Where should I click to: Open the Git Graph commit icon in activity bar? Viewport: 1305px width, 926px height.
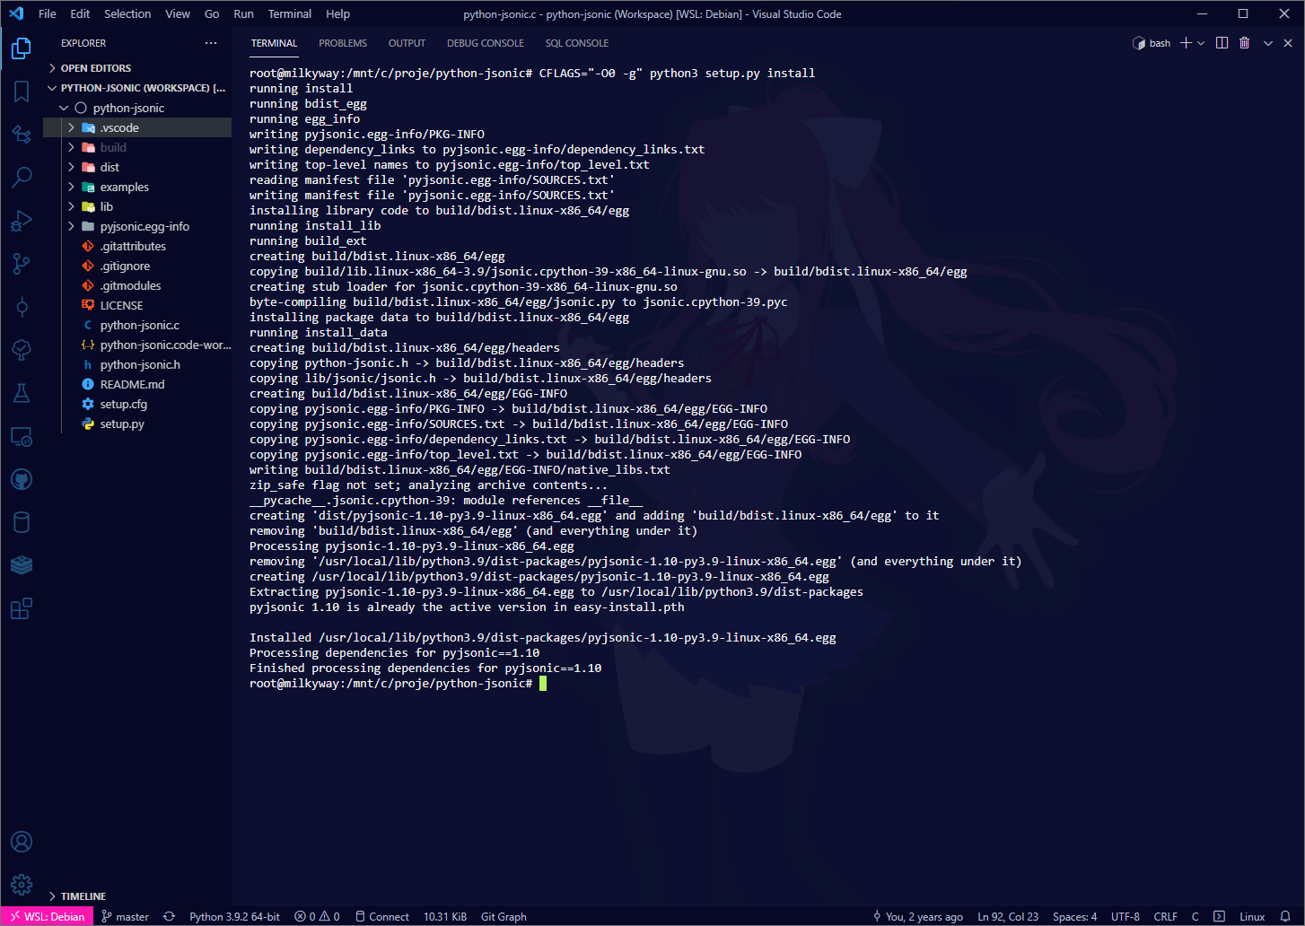22,307
